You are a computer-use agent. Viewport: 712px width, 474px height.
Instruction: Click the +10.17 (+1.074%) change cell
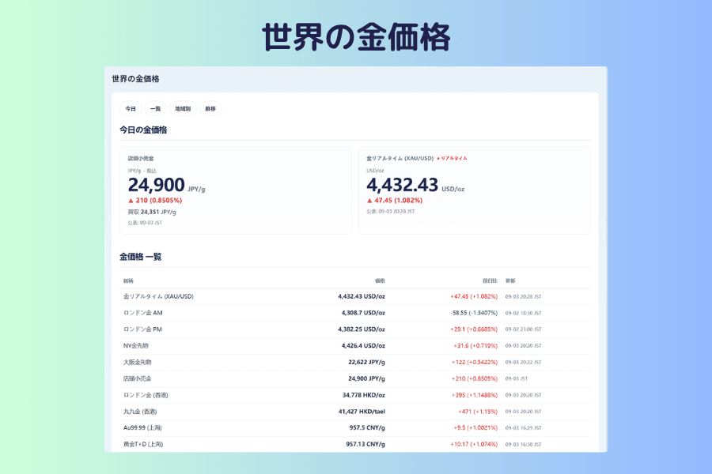point(474,444)
